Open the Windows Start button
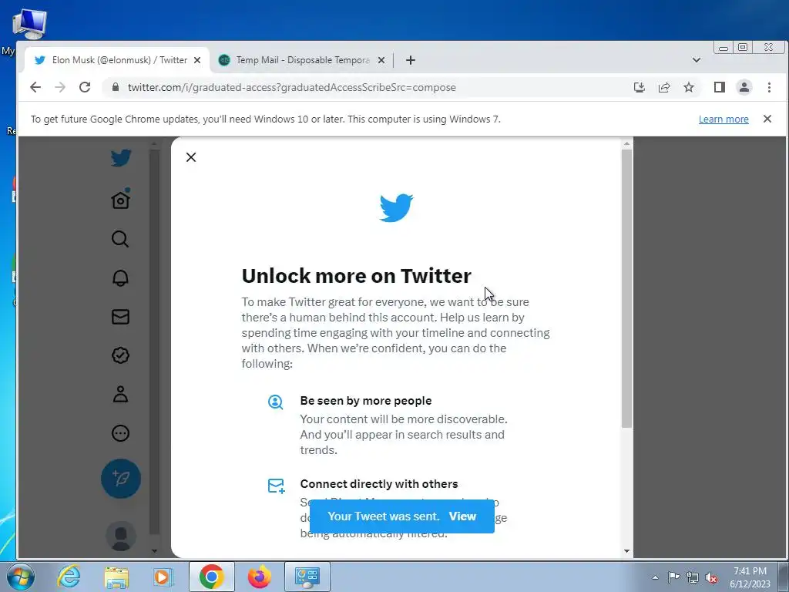This screenshot has height=592, width=789. pyautogui.click(x=19, y=577)
